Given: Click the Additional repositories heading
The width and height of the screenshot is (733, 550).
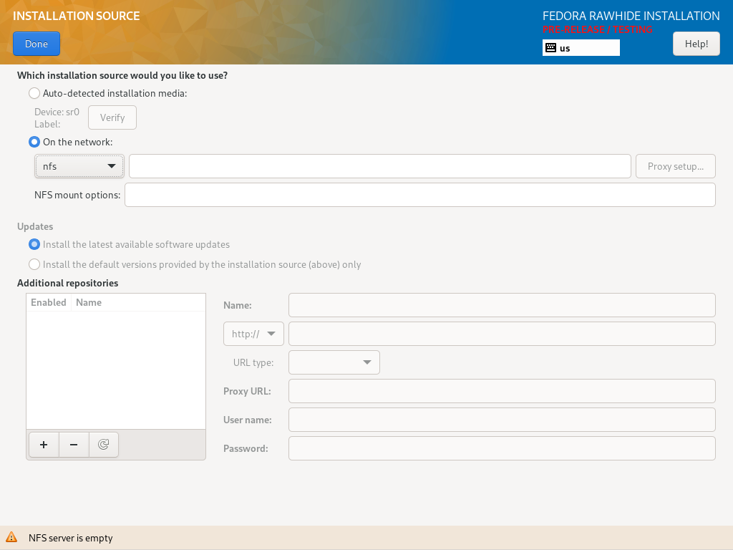Looking at the screenshot, I should pyautogui.click(x=68, y=283).
